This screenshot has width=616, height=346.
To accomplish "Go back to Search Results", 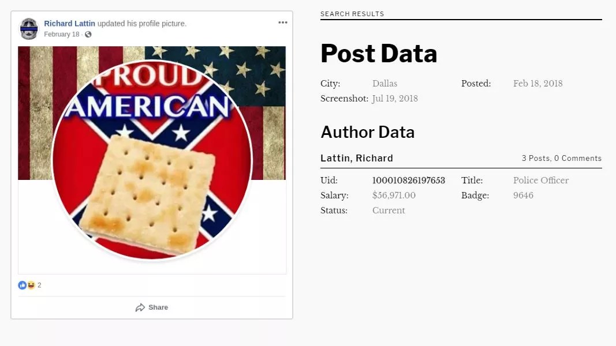I will pos(352,14).
